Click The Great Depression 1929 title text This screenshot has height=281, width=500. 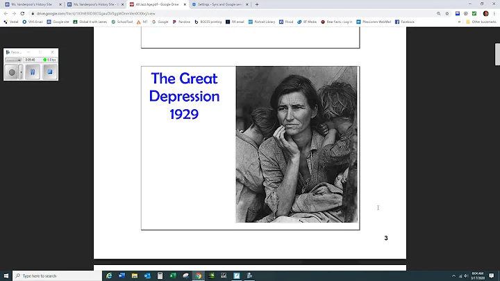tap(184, 96)
